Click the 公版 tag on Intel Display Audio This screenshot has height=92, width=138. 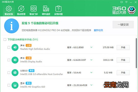tap(29, 58)
